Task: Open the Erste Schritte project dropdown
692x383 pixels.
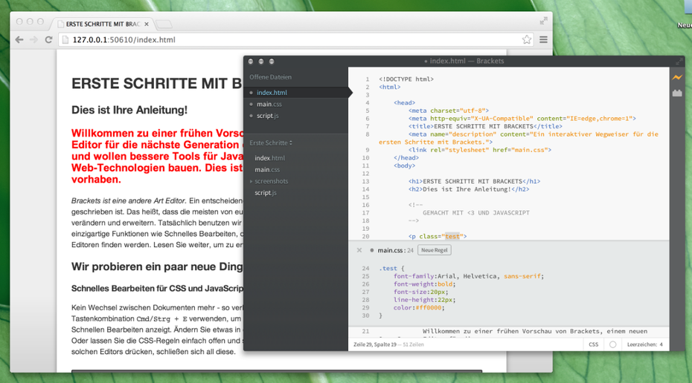Action: pyautogui.click(x=271, y=143)
